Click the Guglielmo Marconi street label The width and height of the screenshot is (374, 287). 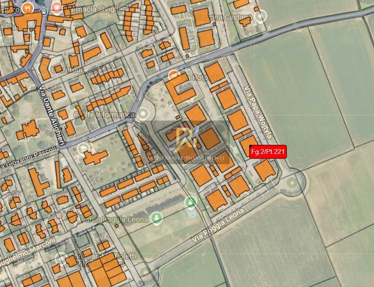point(27,252)
